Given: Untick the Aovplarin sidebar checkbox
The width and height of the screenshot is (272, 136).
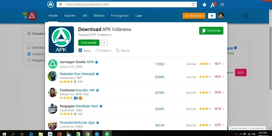Looking at the screenshot, I should click(29, 54).
